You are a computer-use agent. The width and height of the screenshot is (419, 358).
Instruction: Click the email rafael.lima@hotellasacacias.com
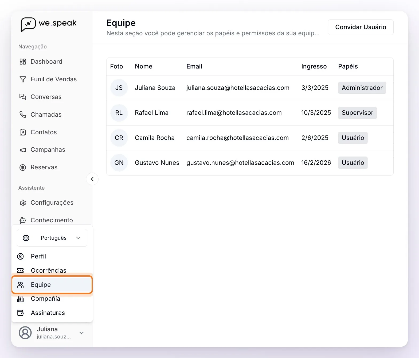[234, 113]
